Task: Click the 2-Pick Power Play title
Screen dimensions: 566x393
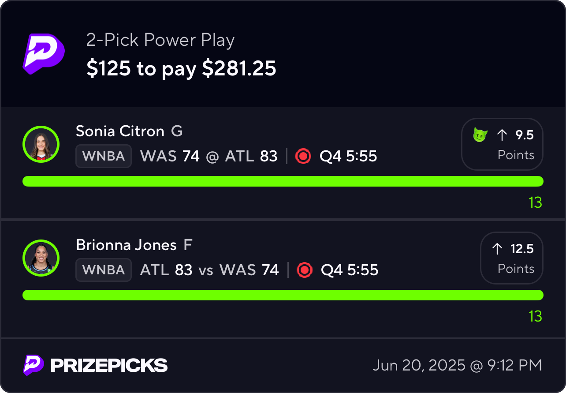Action: 160,40
